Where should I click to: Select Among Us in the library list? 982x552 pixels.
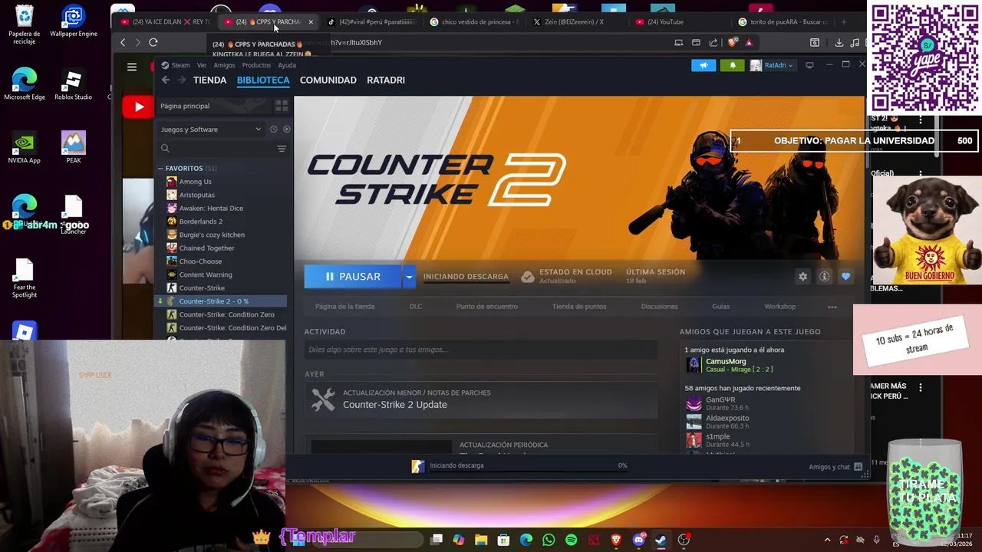tap(195, 182)
